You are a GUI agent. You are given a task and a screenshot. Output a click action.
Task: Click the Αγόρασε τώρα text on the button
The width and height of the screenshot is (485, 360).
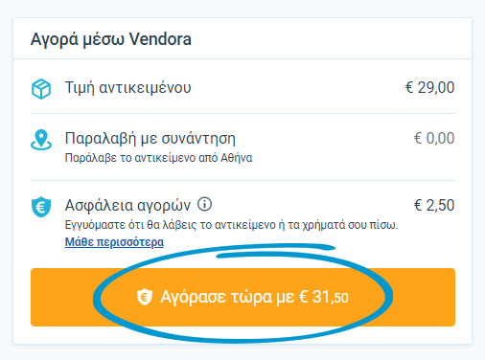(x=216, y=297)
